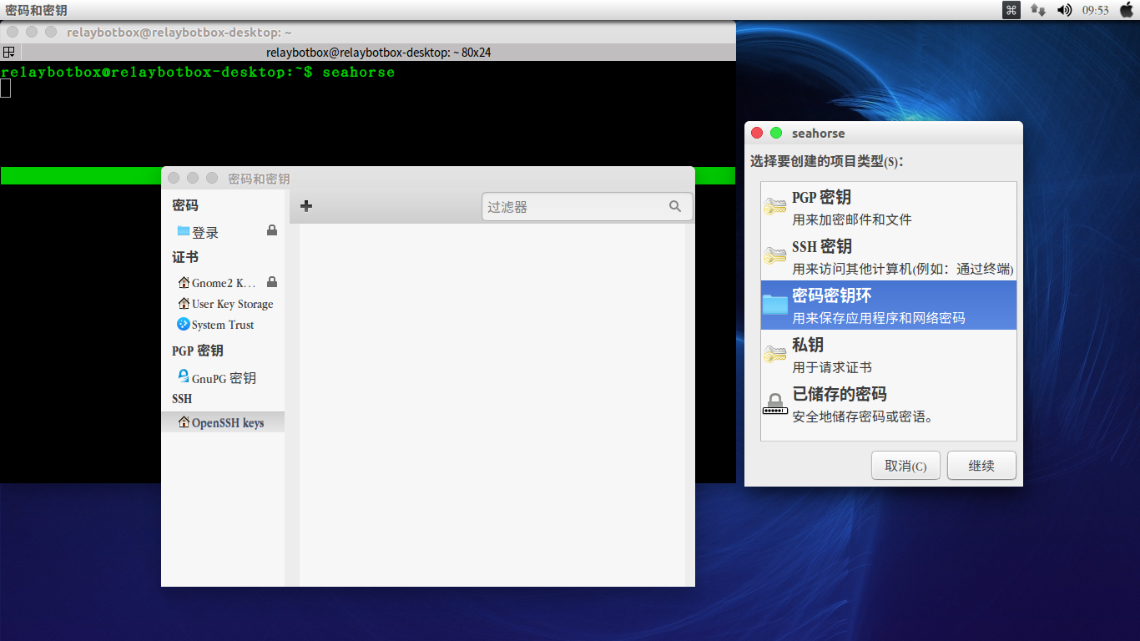
Task: Click the 继续 continue button
Action: point(981,466)
